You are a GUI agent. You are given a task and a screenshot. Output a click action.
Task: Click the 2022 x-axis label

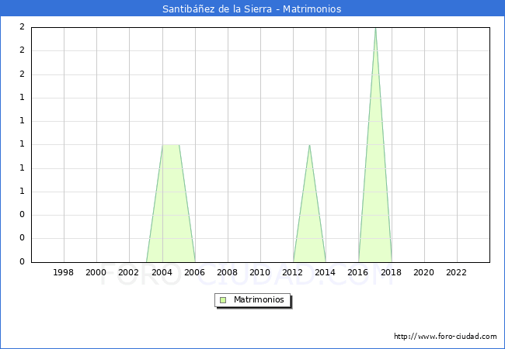(x=456, y=272)
